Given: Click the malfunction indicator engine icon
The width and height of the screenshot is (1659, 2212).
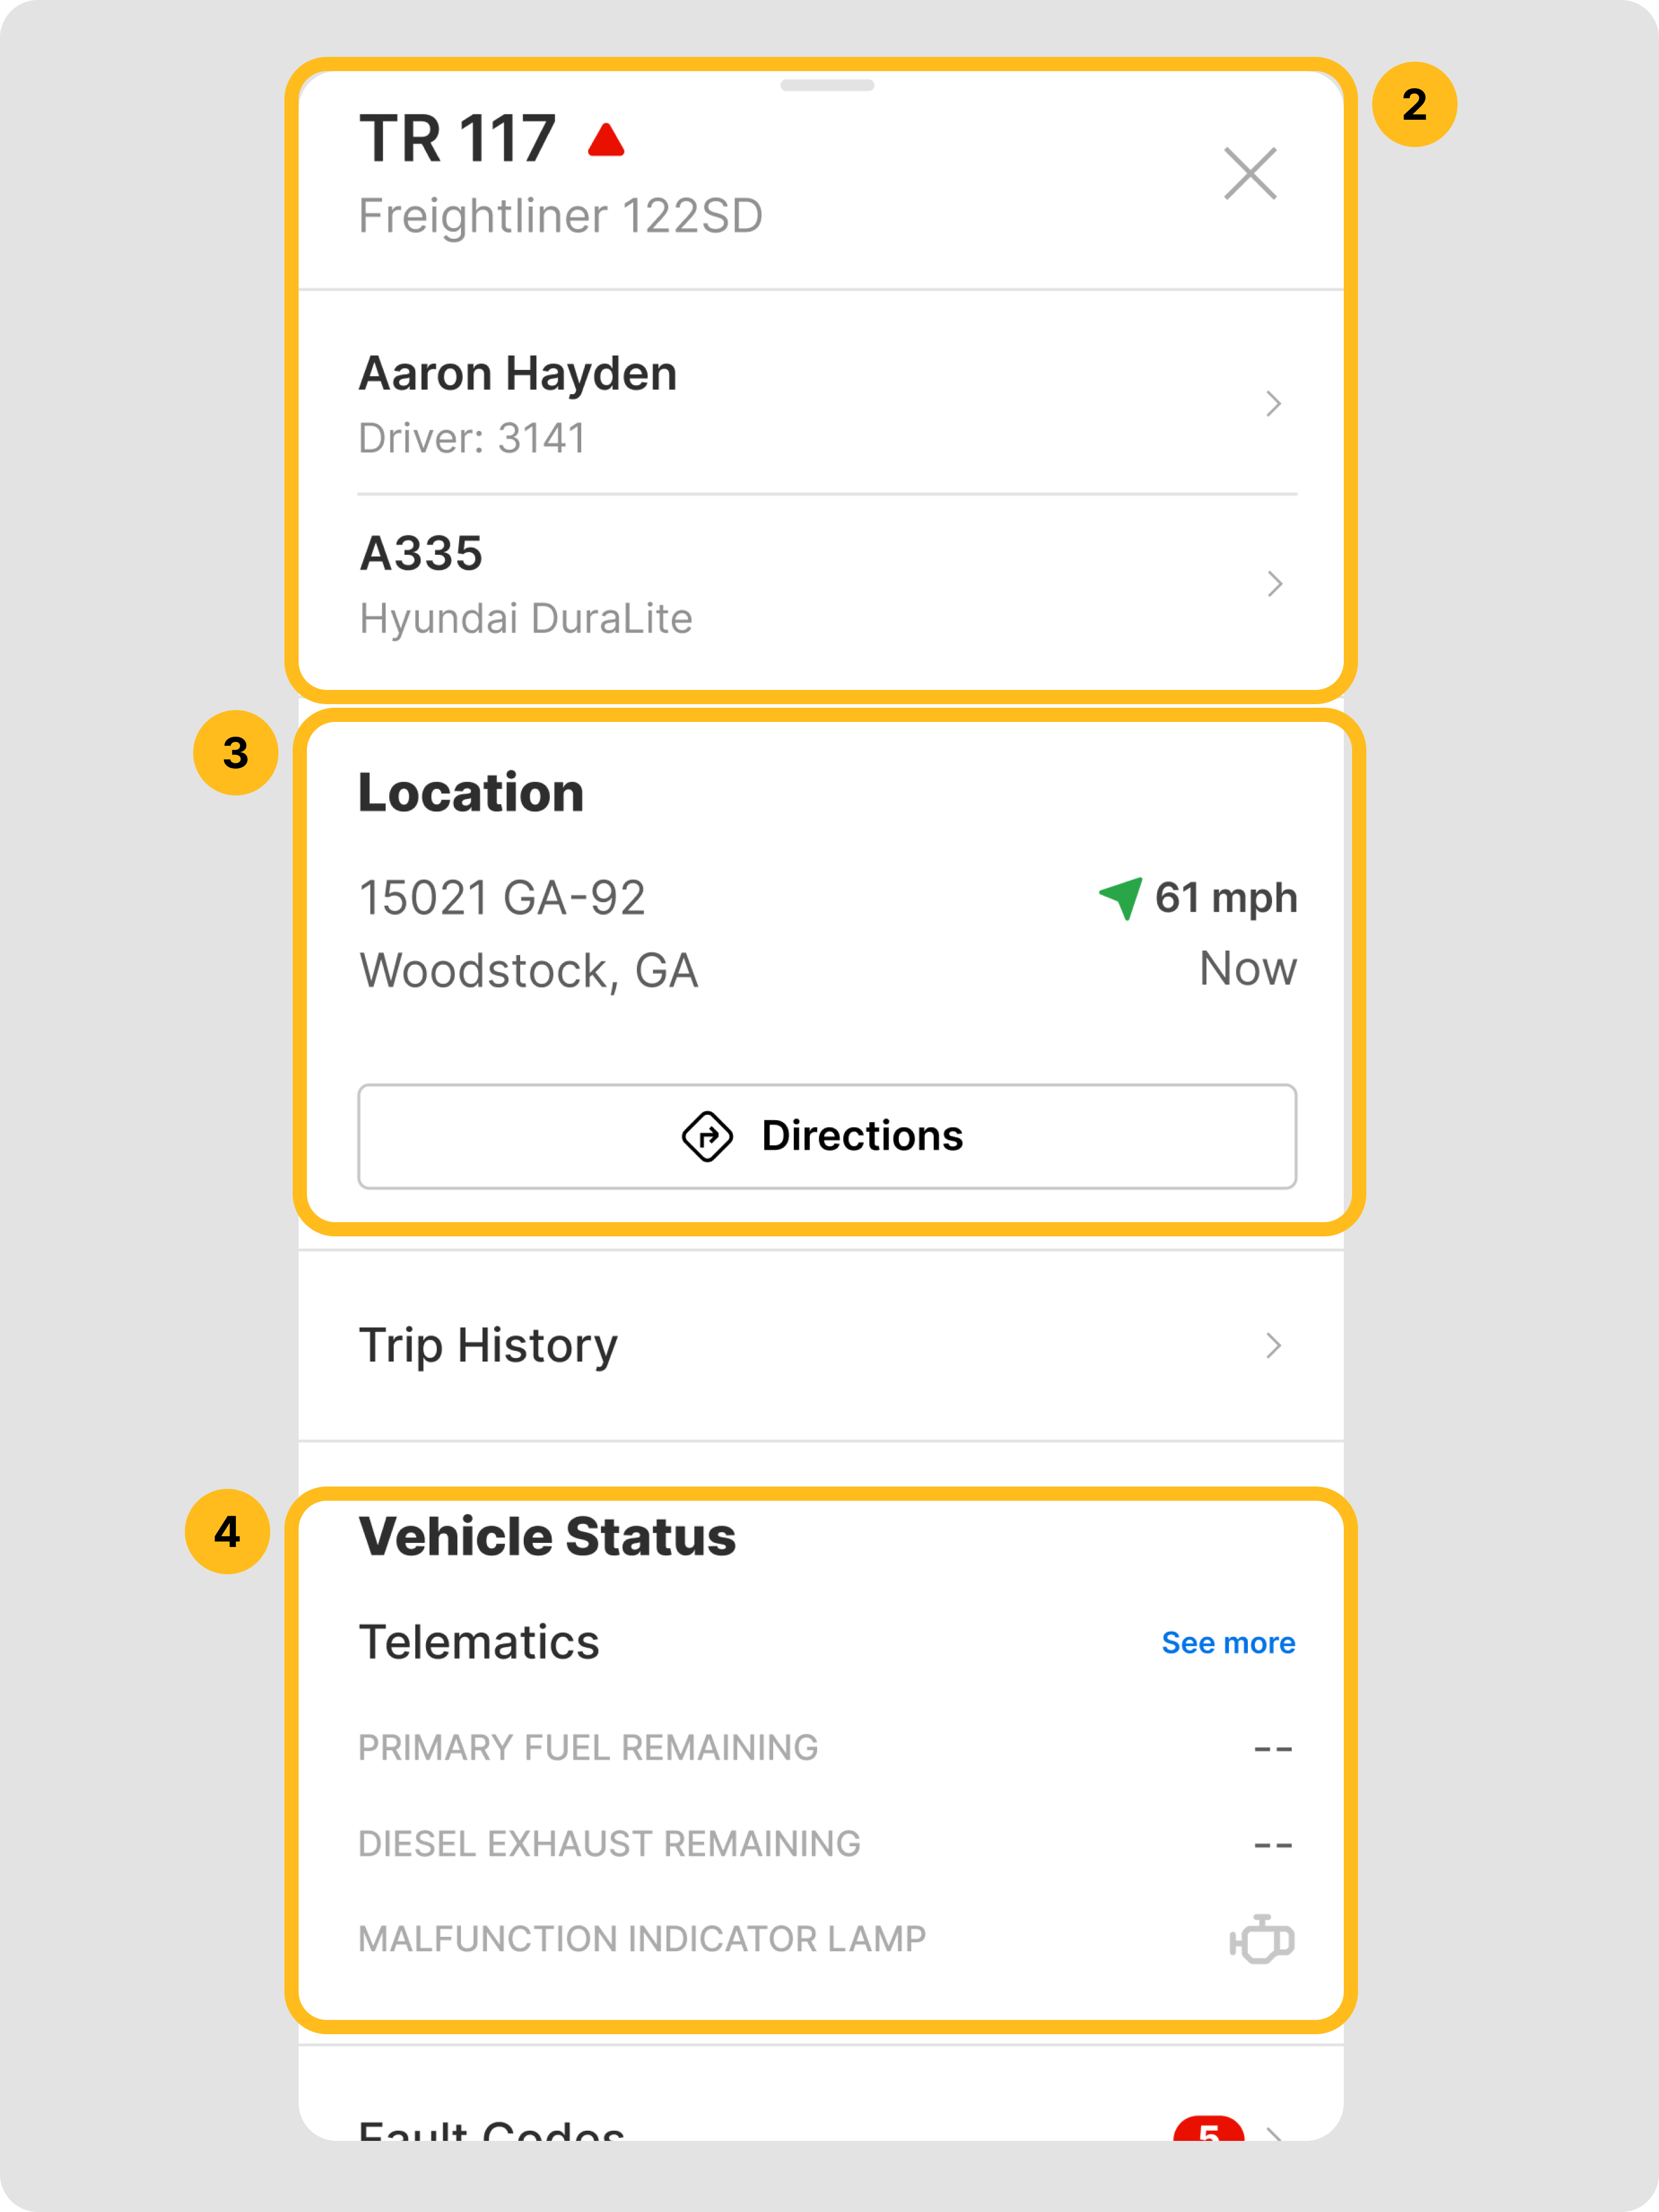Looking at the screenshot, I should (x=1262, y=1939).
